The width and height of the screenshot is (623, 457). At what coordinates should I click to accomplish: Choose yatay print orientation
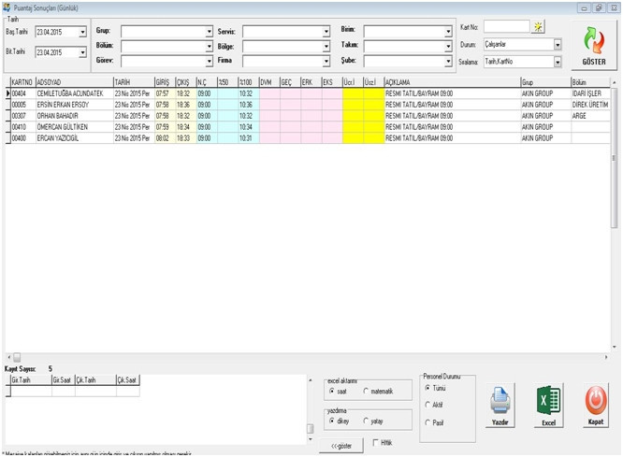(367, 421)
